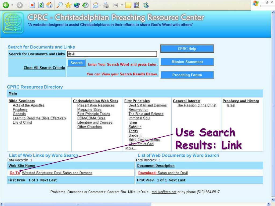Screen dimensions: 275x206
Task: Download the Satan and the Devil document
Action: (x=163, y=173)
